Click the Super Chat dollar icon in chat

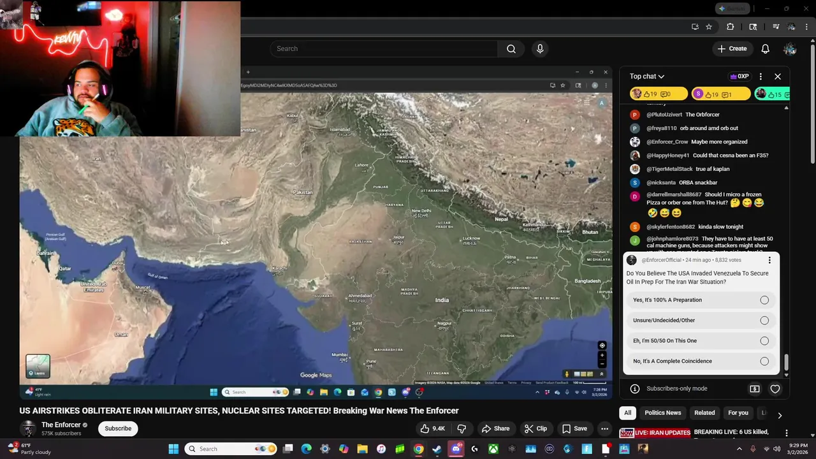(755, 389)
